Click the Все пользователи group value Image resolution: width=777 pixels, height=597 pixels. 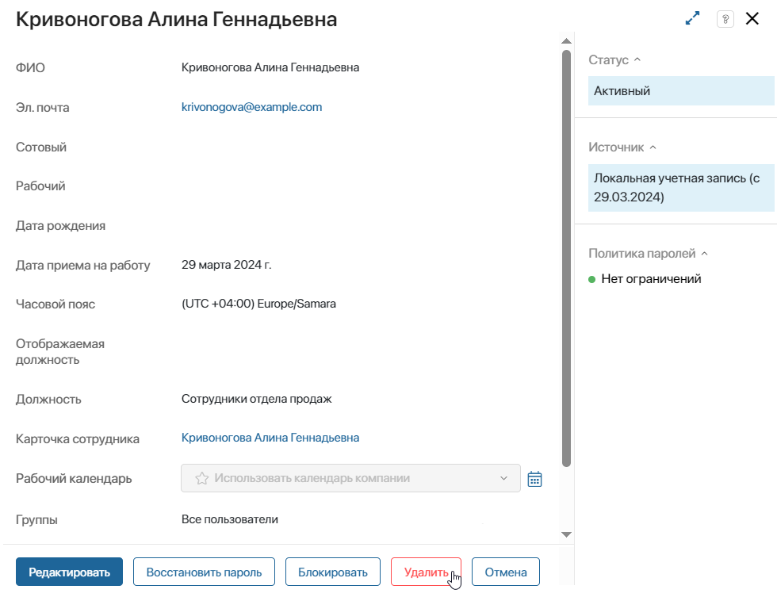[229, 519]
